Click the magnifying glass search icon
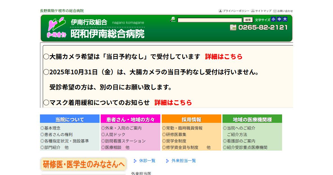Image resolution: width=333 pixels, height=175 pixels. click(173, 20)
